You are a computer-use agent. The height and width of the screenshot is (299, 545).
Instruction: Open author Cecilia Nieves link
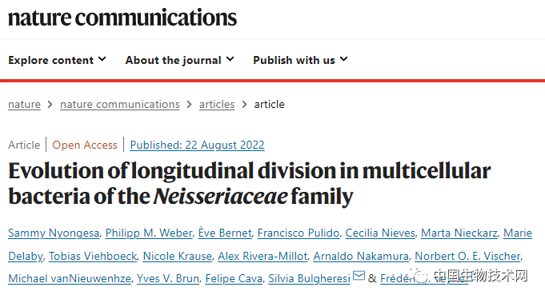point(380,233)
